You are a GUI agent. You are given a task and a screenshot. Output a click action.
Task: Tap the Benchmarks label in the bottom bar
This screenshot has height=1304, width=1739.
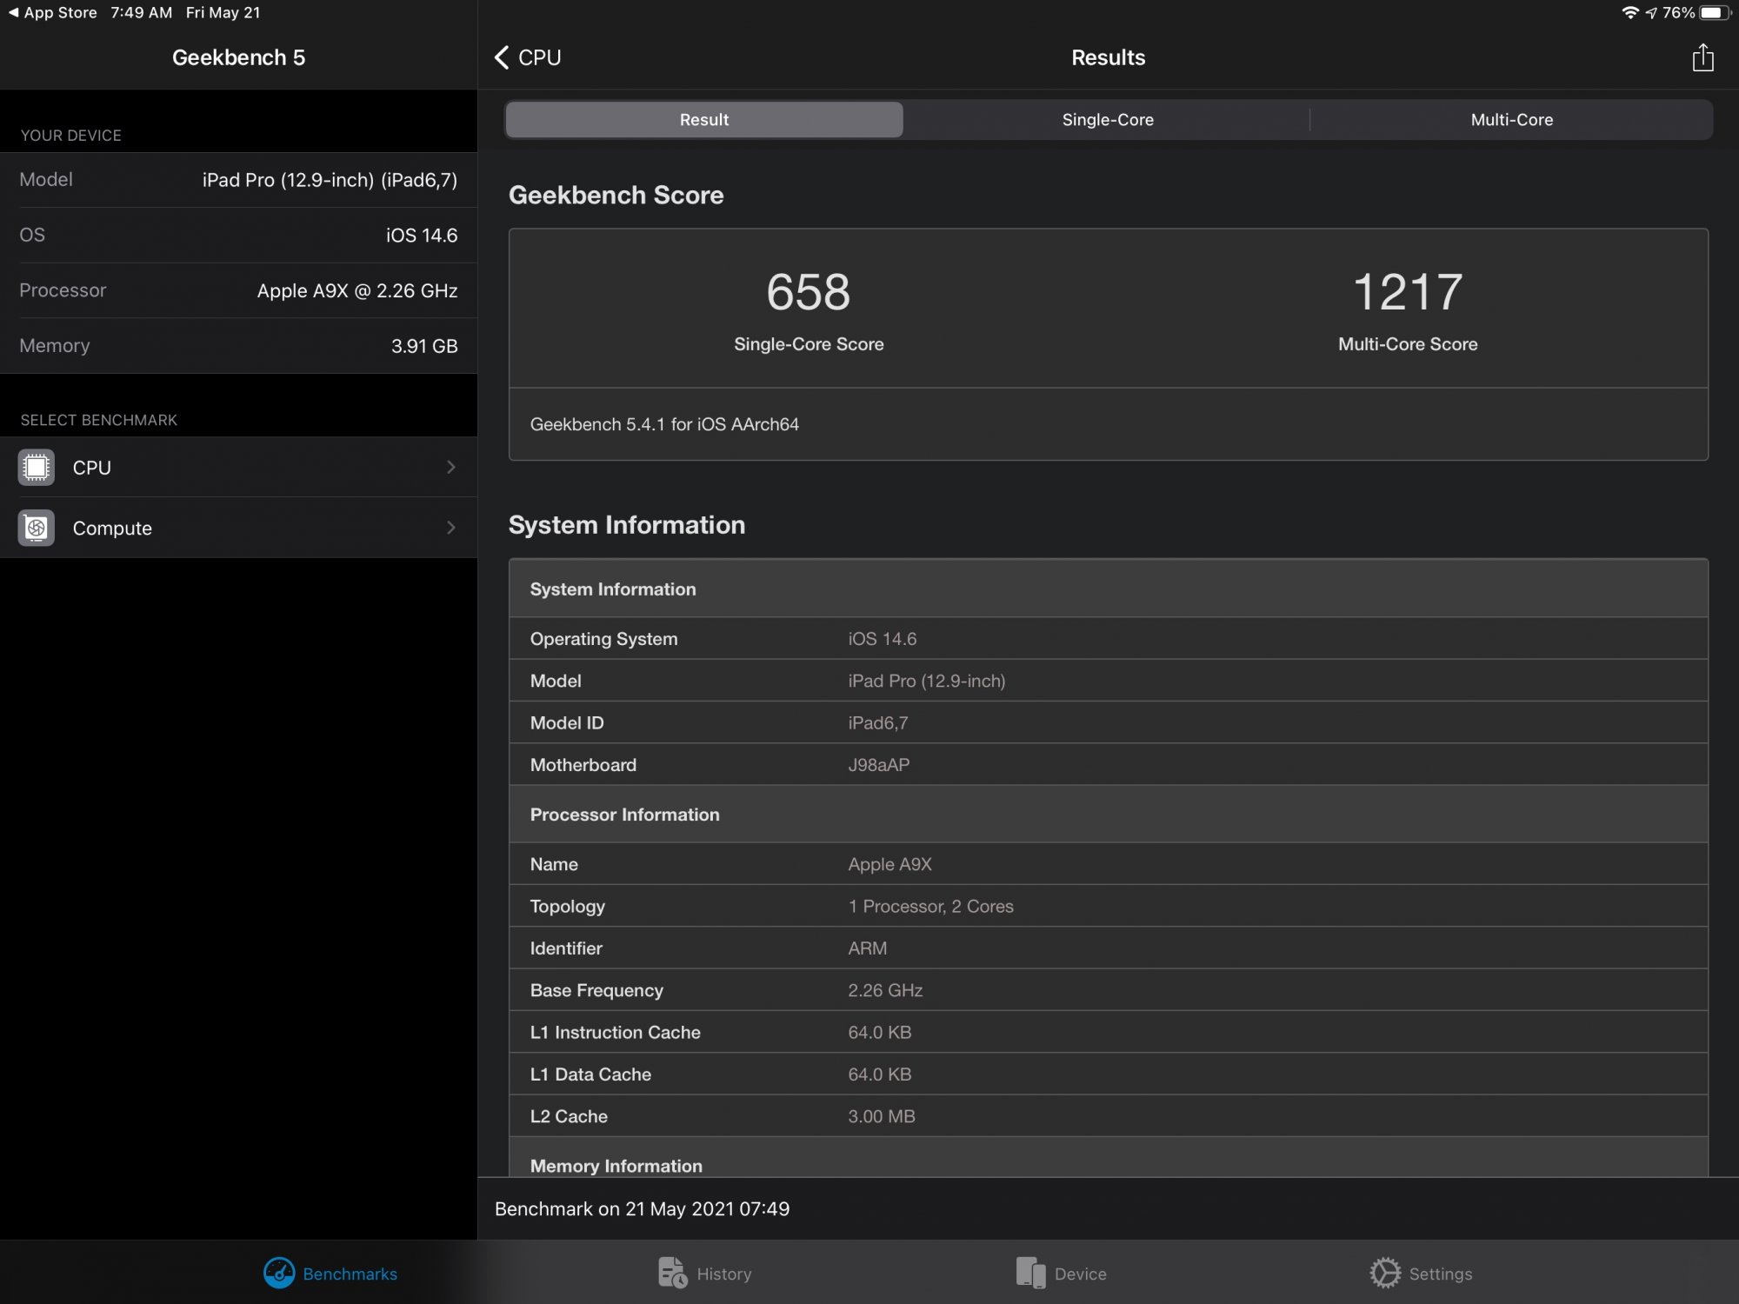pyautogui.click(x=350, y=1274)
